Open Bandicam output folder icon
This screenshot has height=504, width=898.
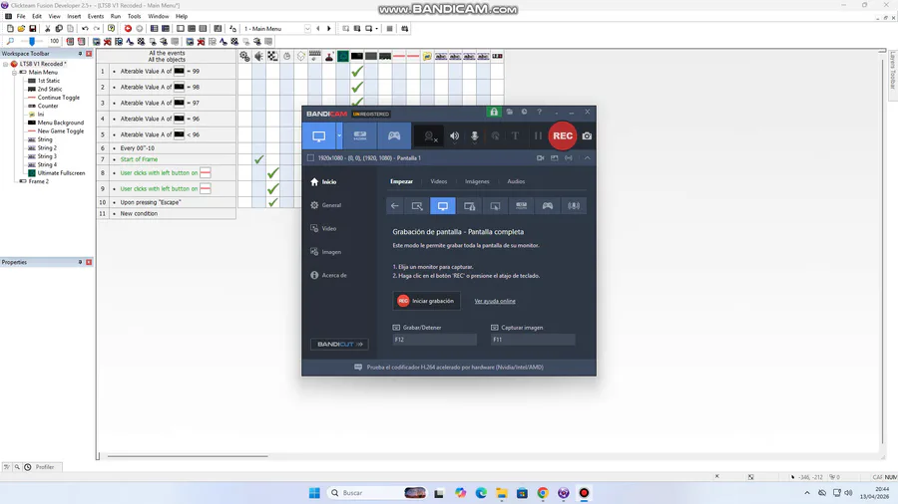(509, 112)
